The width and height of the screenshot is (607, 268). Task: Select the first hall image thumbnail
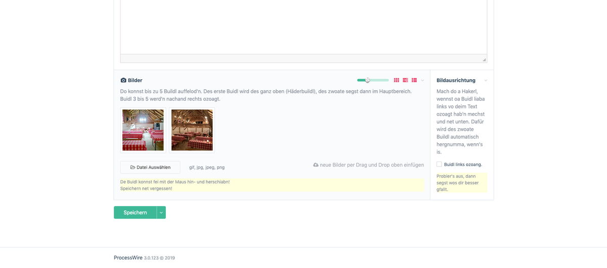point(143,130)
